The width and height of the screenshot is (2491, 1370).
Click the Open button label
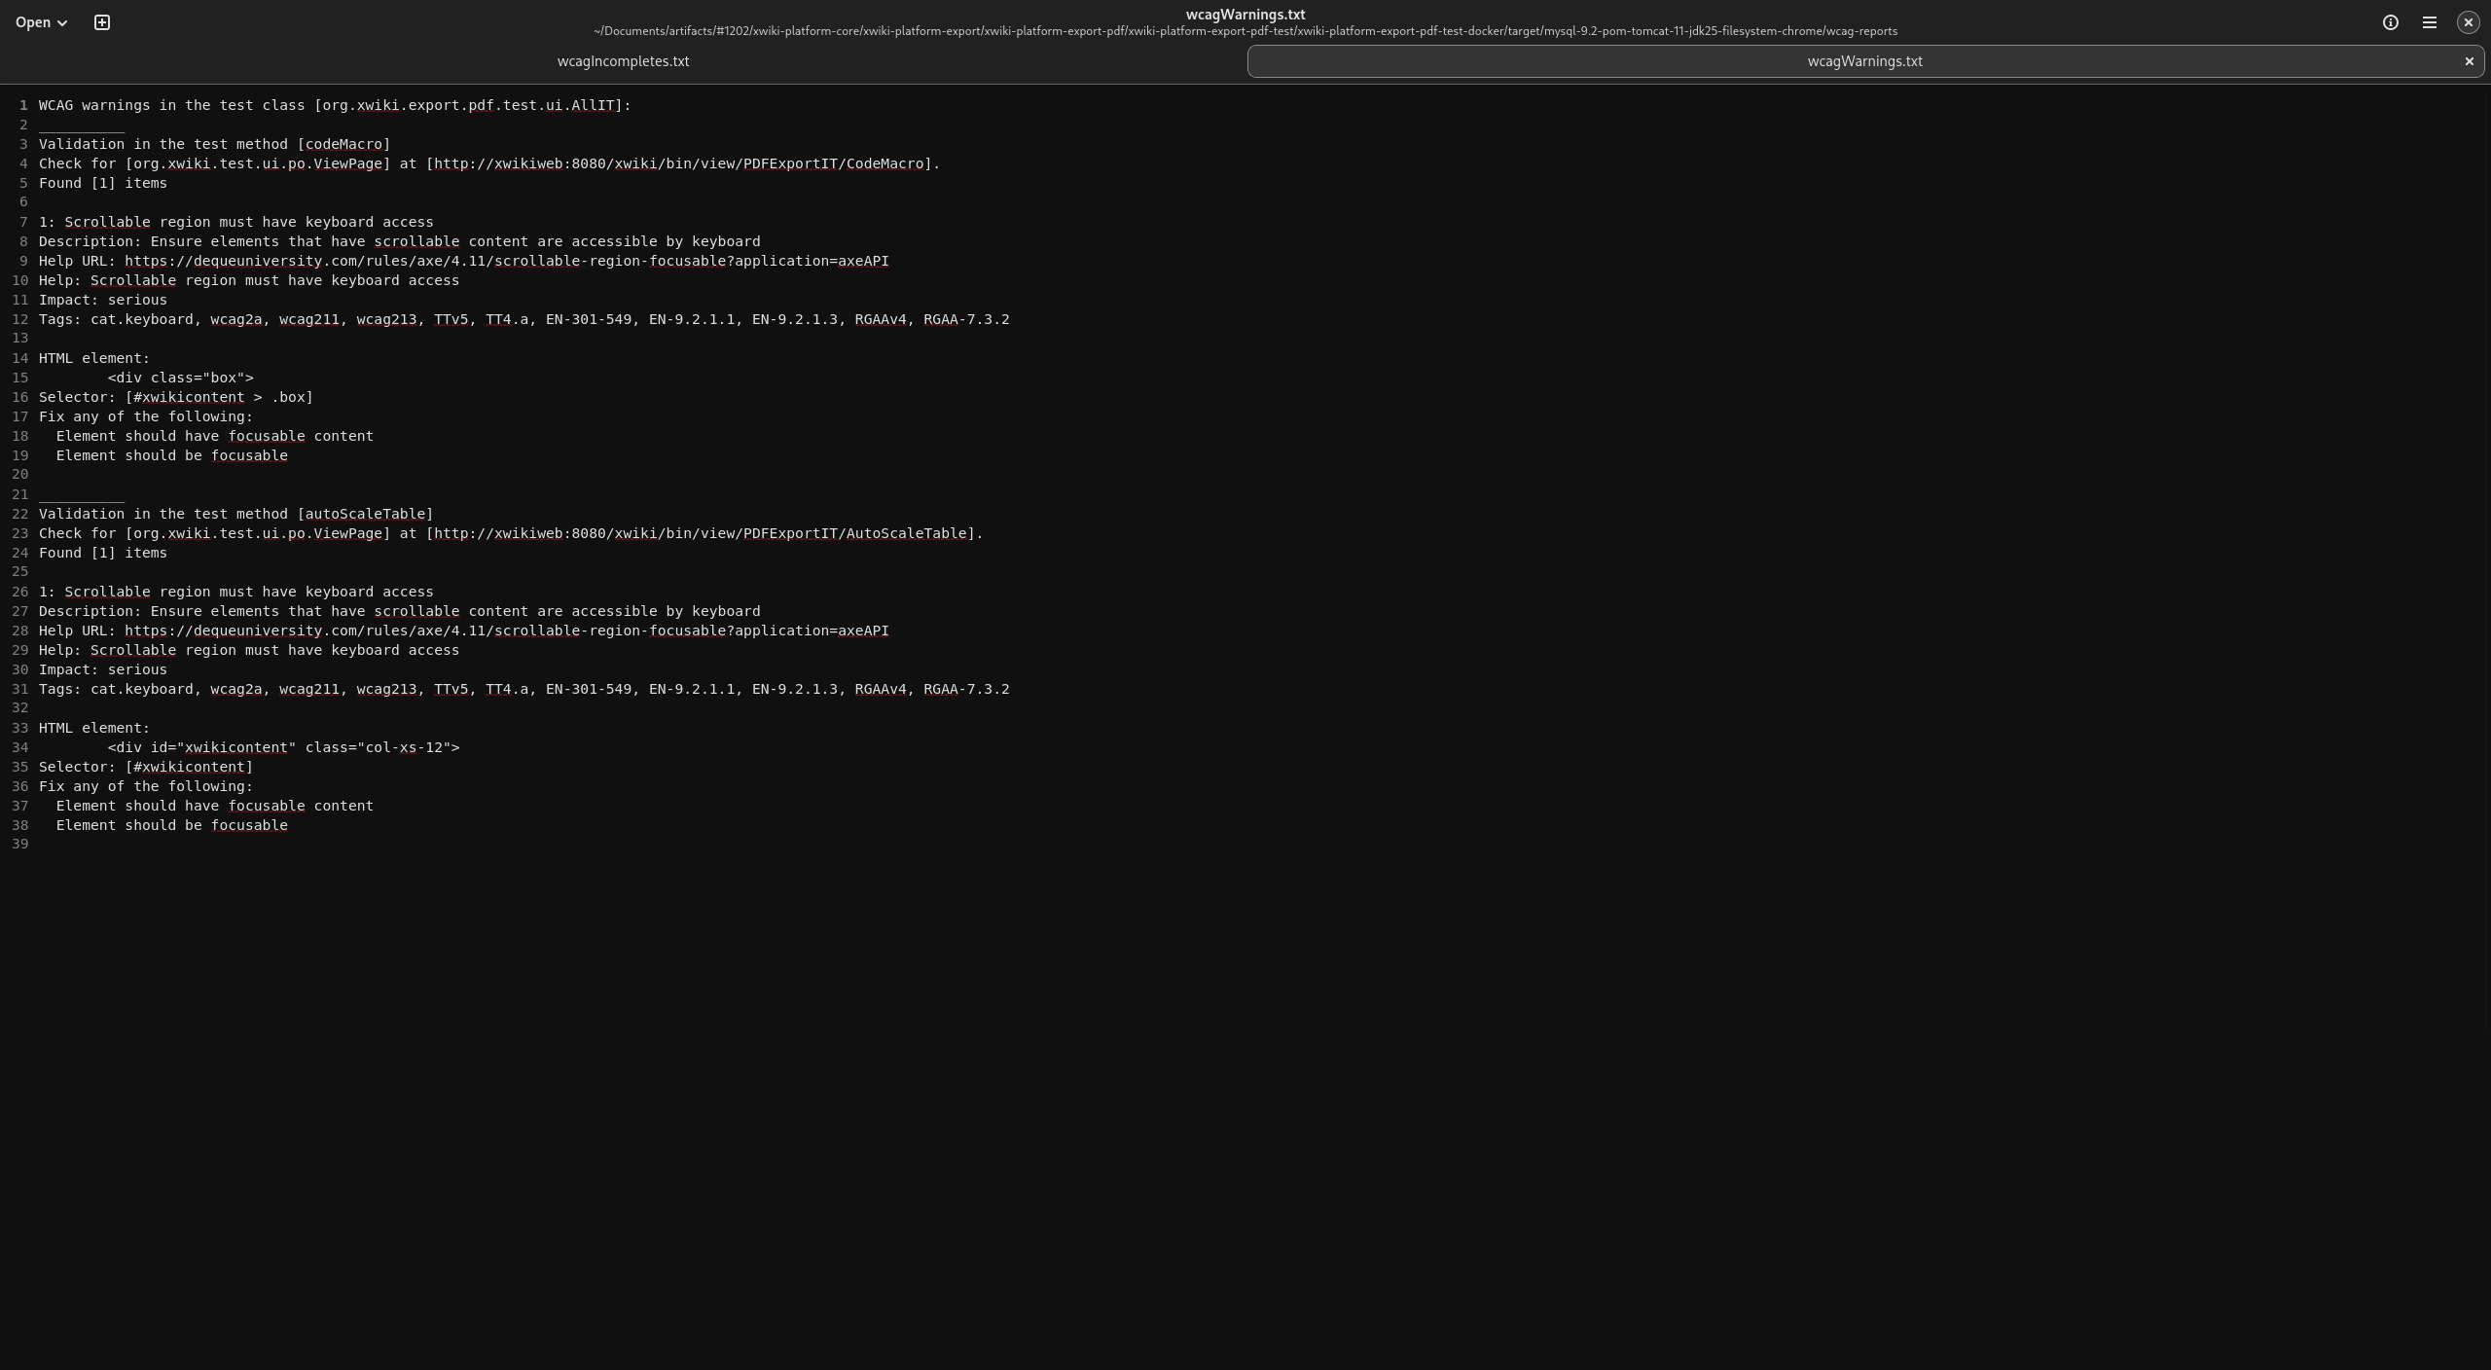coord(33,22)
